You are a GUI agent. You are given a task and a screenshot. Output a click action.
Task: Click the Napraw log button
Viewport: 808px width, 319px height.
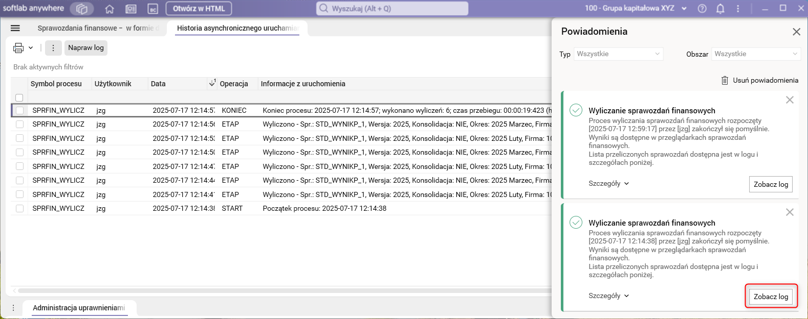pos(86,48)
